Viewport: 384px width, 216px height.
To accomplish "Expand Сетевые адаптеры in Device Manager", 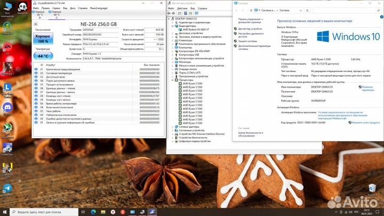I will [x=172, y=127].
